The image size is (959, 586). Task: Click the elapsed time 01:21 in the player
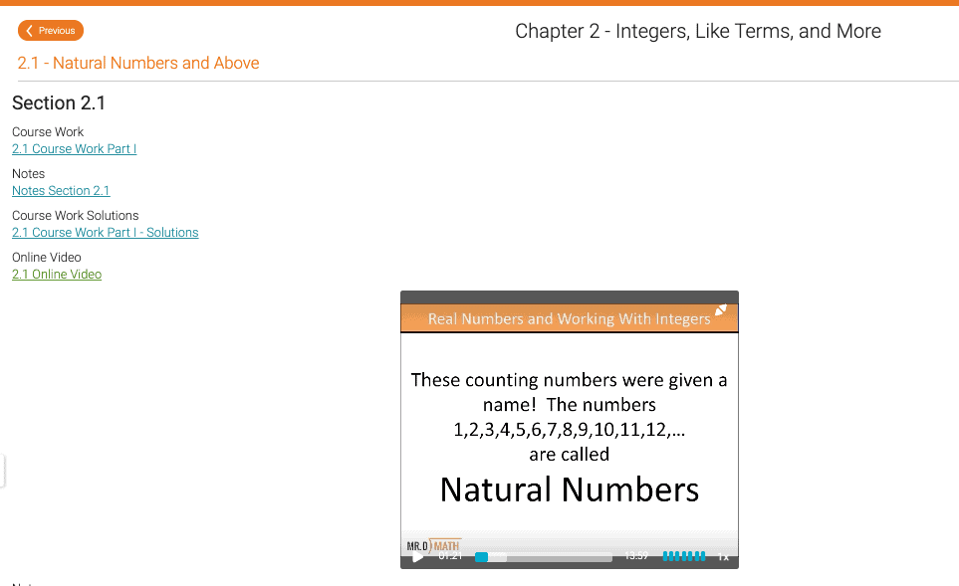[450, 556]
